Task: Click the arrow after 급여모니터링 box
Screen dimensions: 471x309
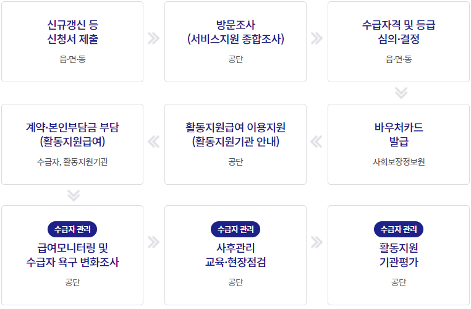Action: tap(153, 242)
